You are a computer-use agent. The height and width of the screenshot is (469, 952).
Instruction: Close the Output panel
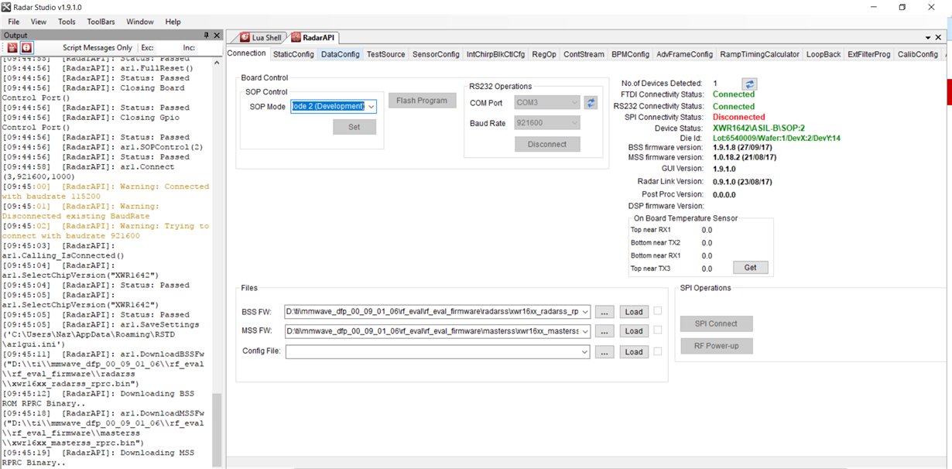(217, 35)
